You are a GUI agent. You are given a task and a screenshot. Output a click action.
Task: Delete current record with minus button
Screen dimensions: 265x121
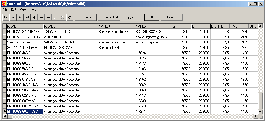click(x=41, y=17)
